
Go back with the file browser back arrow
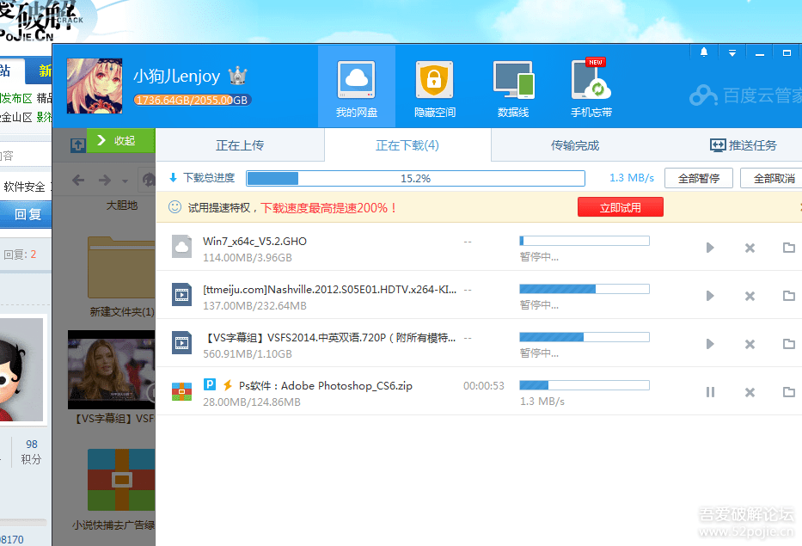(x=78, y=180)
